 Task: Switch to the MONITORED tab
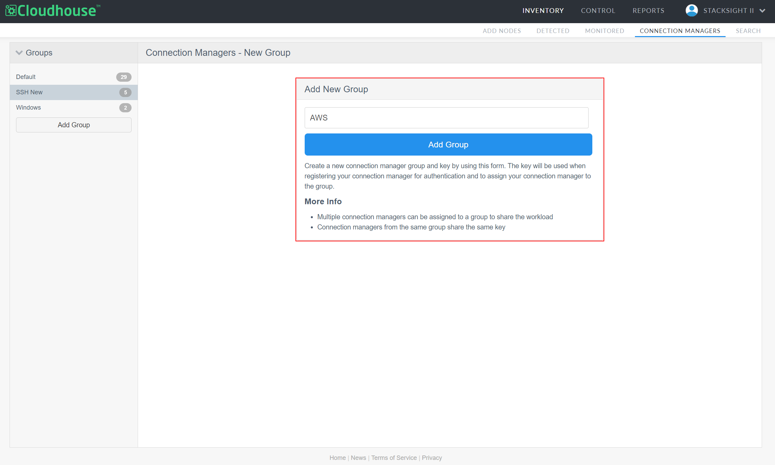pyautogui.click(x=605, y=31)
